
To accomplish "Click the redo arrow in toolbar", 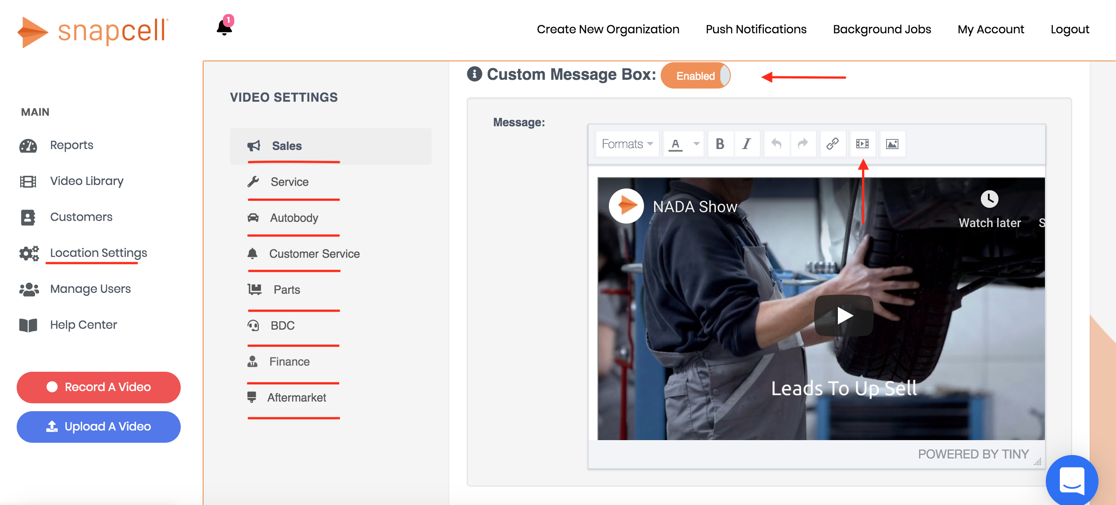I will tap(802, 144).
